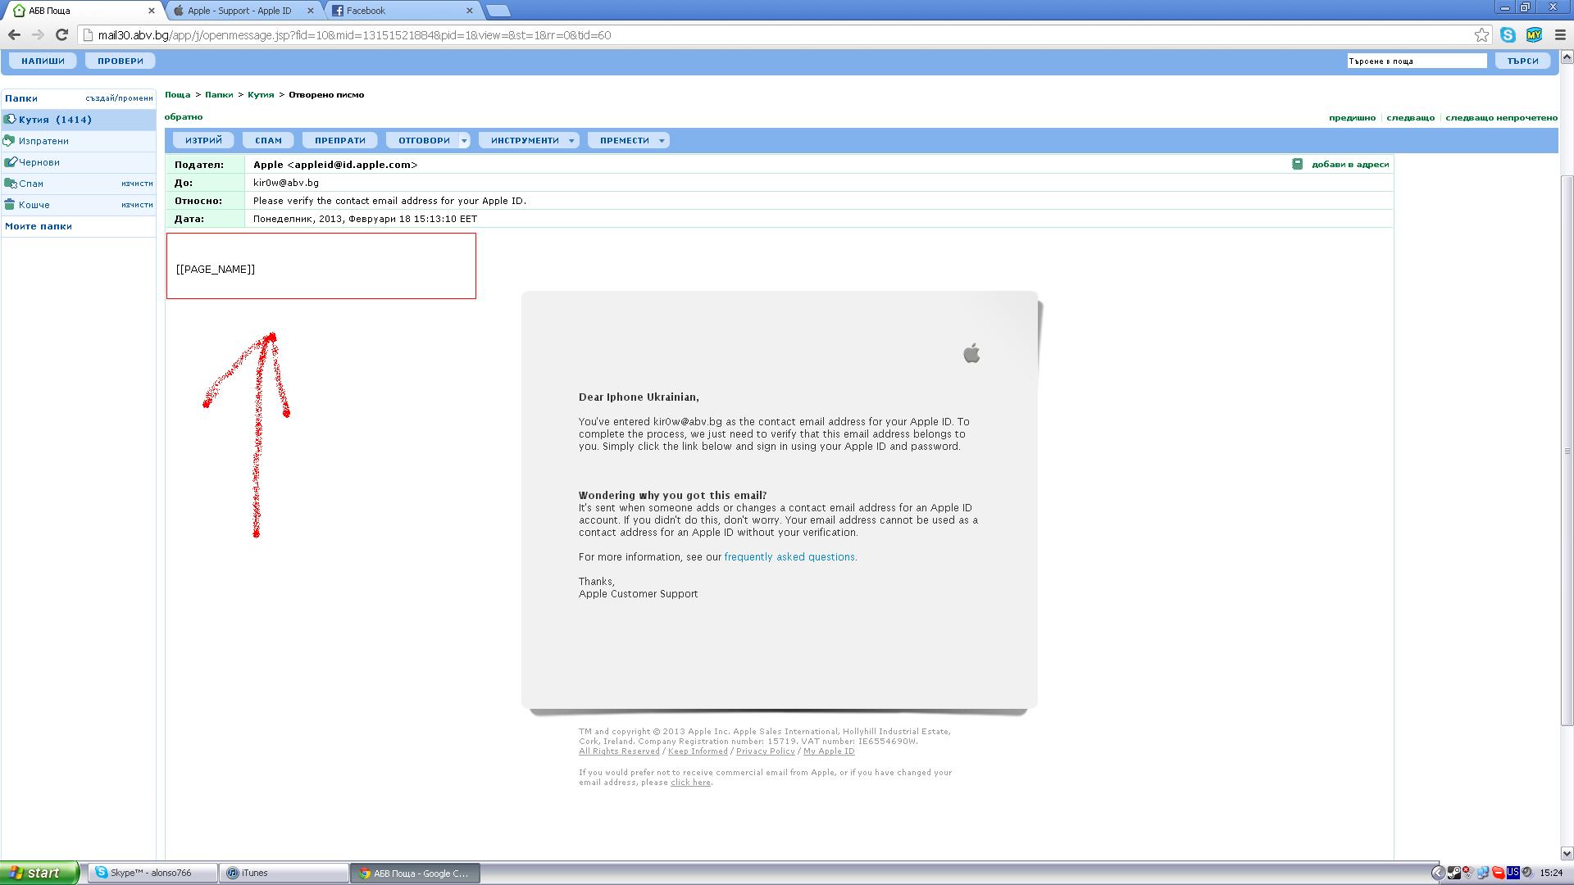The image size is (1574, 885).
Task: Close the АБВ Поща tab
Action: click(x=151, y=11)
